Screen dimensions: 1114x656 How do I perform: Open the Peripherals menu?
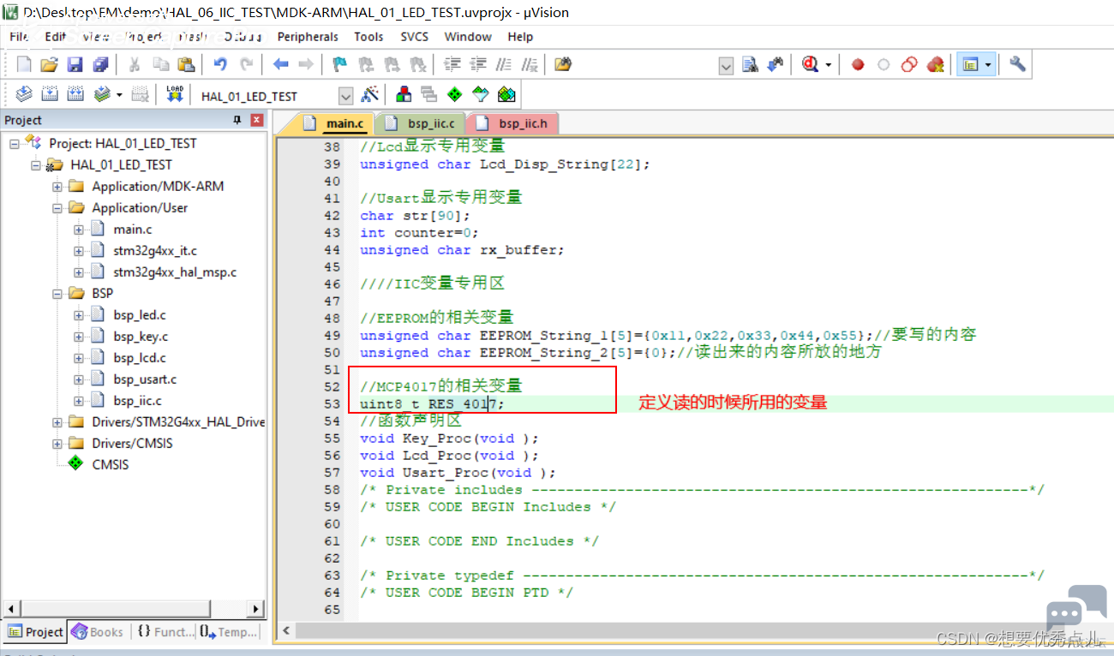point(308,37)
